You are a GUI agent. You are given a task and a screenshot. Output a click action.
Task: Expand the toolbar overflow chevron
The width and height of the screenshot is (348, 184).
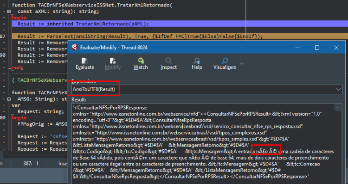[x=242, y=64]
